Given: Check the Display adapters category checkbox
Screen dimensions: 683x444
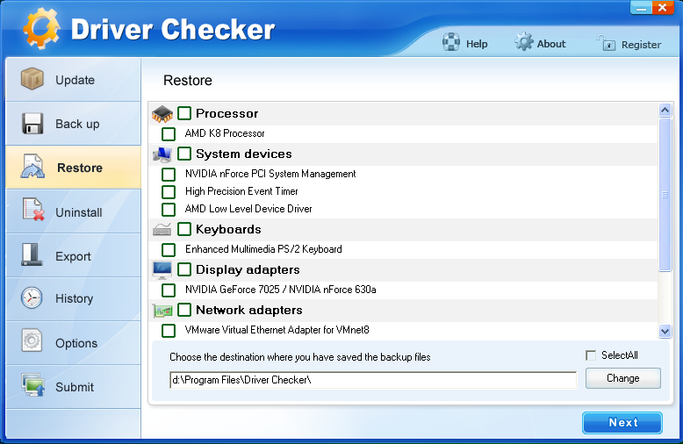Looking at the screenshot, I should point(184,269).
